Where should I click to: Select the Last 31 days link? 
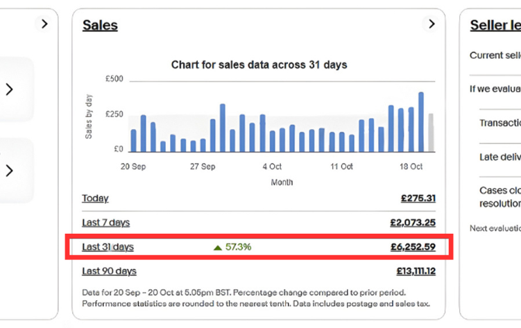(x=108, y=247)
